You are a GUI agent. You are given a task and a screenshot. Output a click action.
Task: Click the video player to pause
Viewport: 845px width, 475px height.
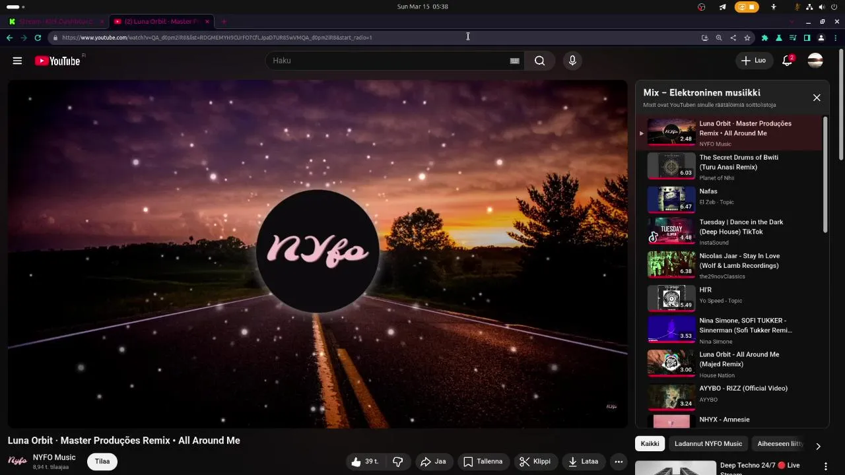(x=318, y=254)
